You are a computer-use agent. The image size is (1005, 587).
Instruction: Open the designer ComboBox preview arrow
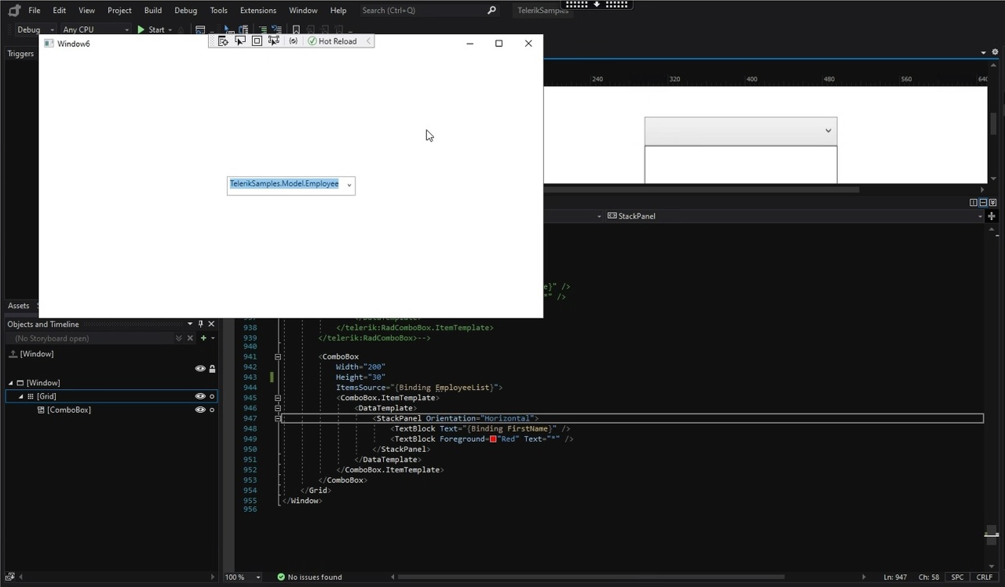pyautogui.click(x=828, y=131)
